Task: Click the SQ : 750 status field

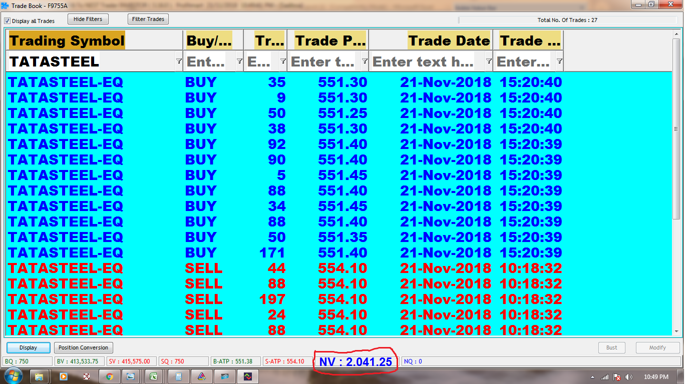Action: (x=183, y=361)
